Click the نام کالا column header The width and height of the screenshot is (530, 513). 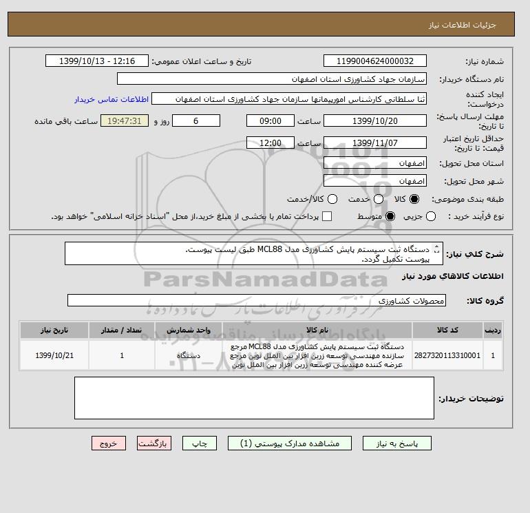[x=317, y=330]
